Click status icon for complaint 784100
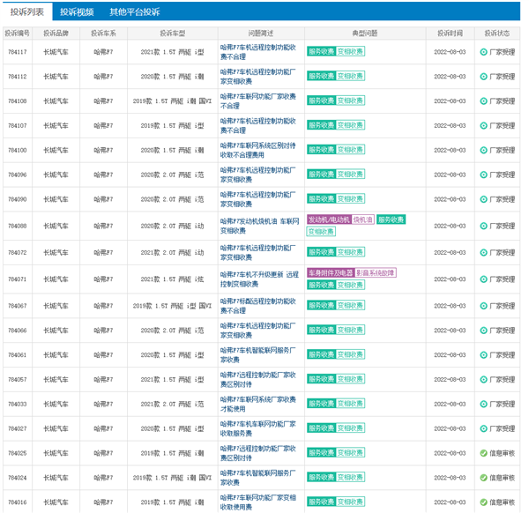Viewport: 529px width, 513px height. (x=483, y=151)
